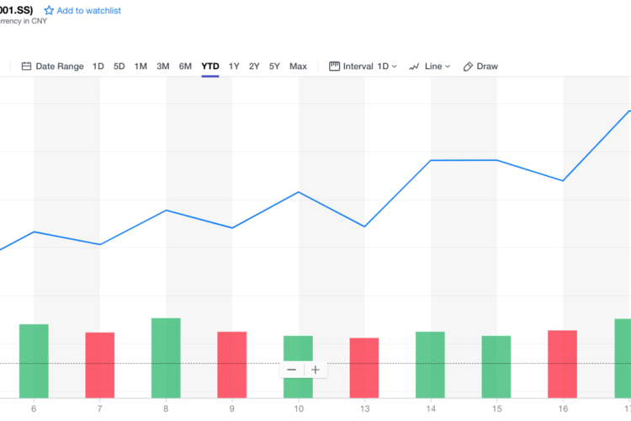Select the 1D time range

[x=98, y=67]
